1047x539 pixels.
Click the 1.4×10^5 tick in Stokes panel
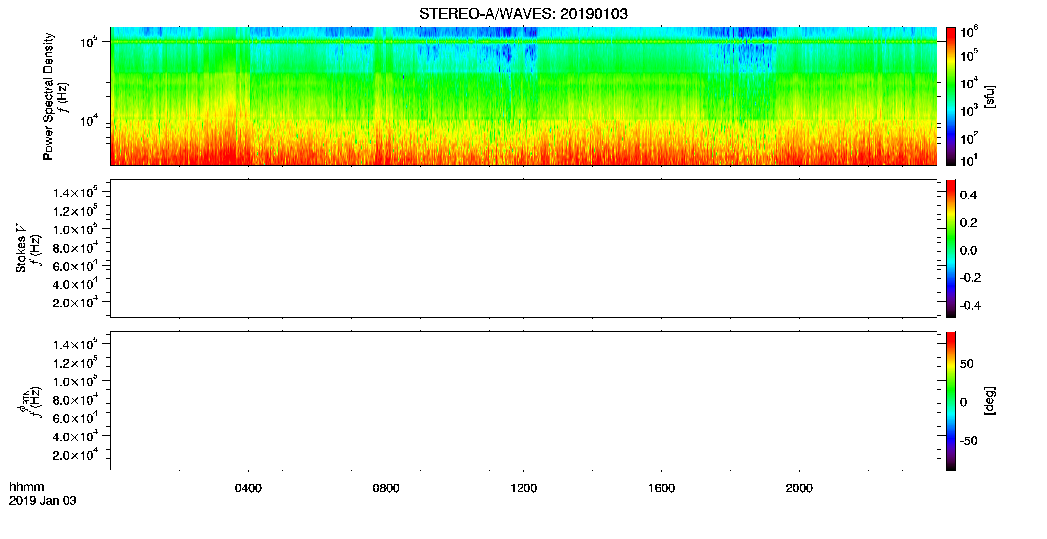click(75, 193)
